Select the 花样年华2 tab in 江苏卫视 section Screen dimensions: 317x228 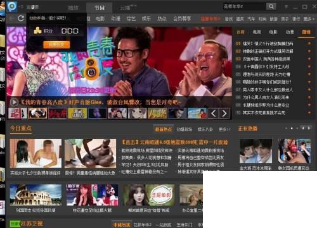click(x=143, y=225)
